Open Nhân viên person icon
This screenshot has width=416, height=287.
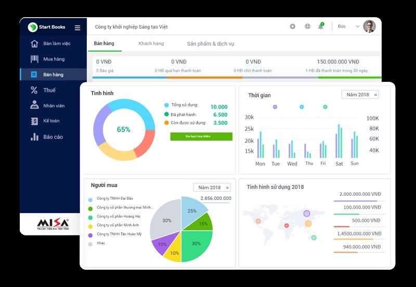coord(34,105)
